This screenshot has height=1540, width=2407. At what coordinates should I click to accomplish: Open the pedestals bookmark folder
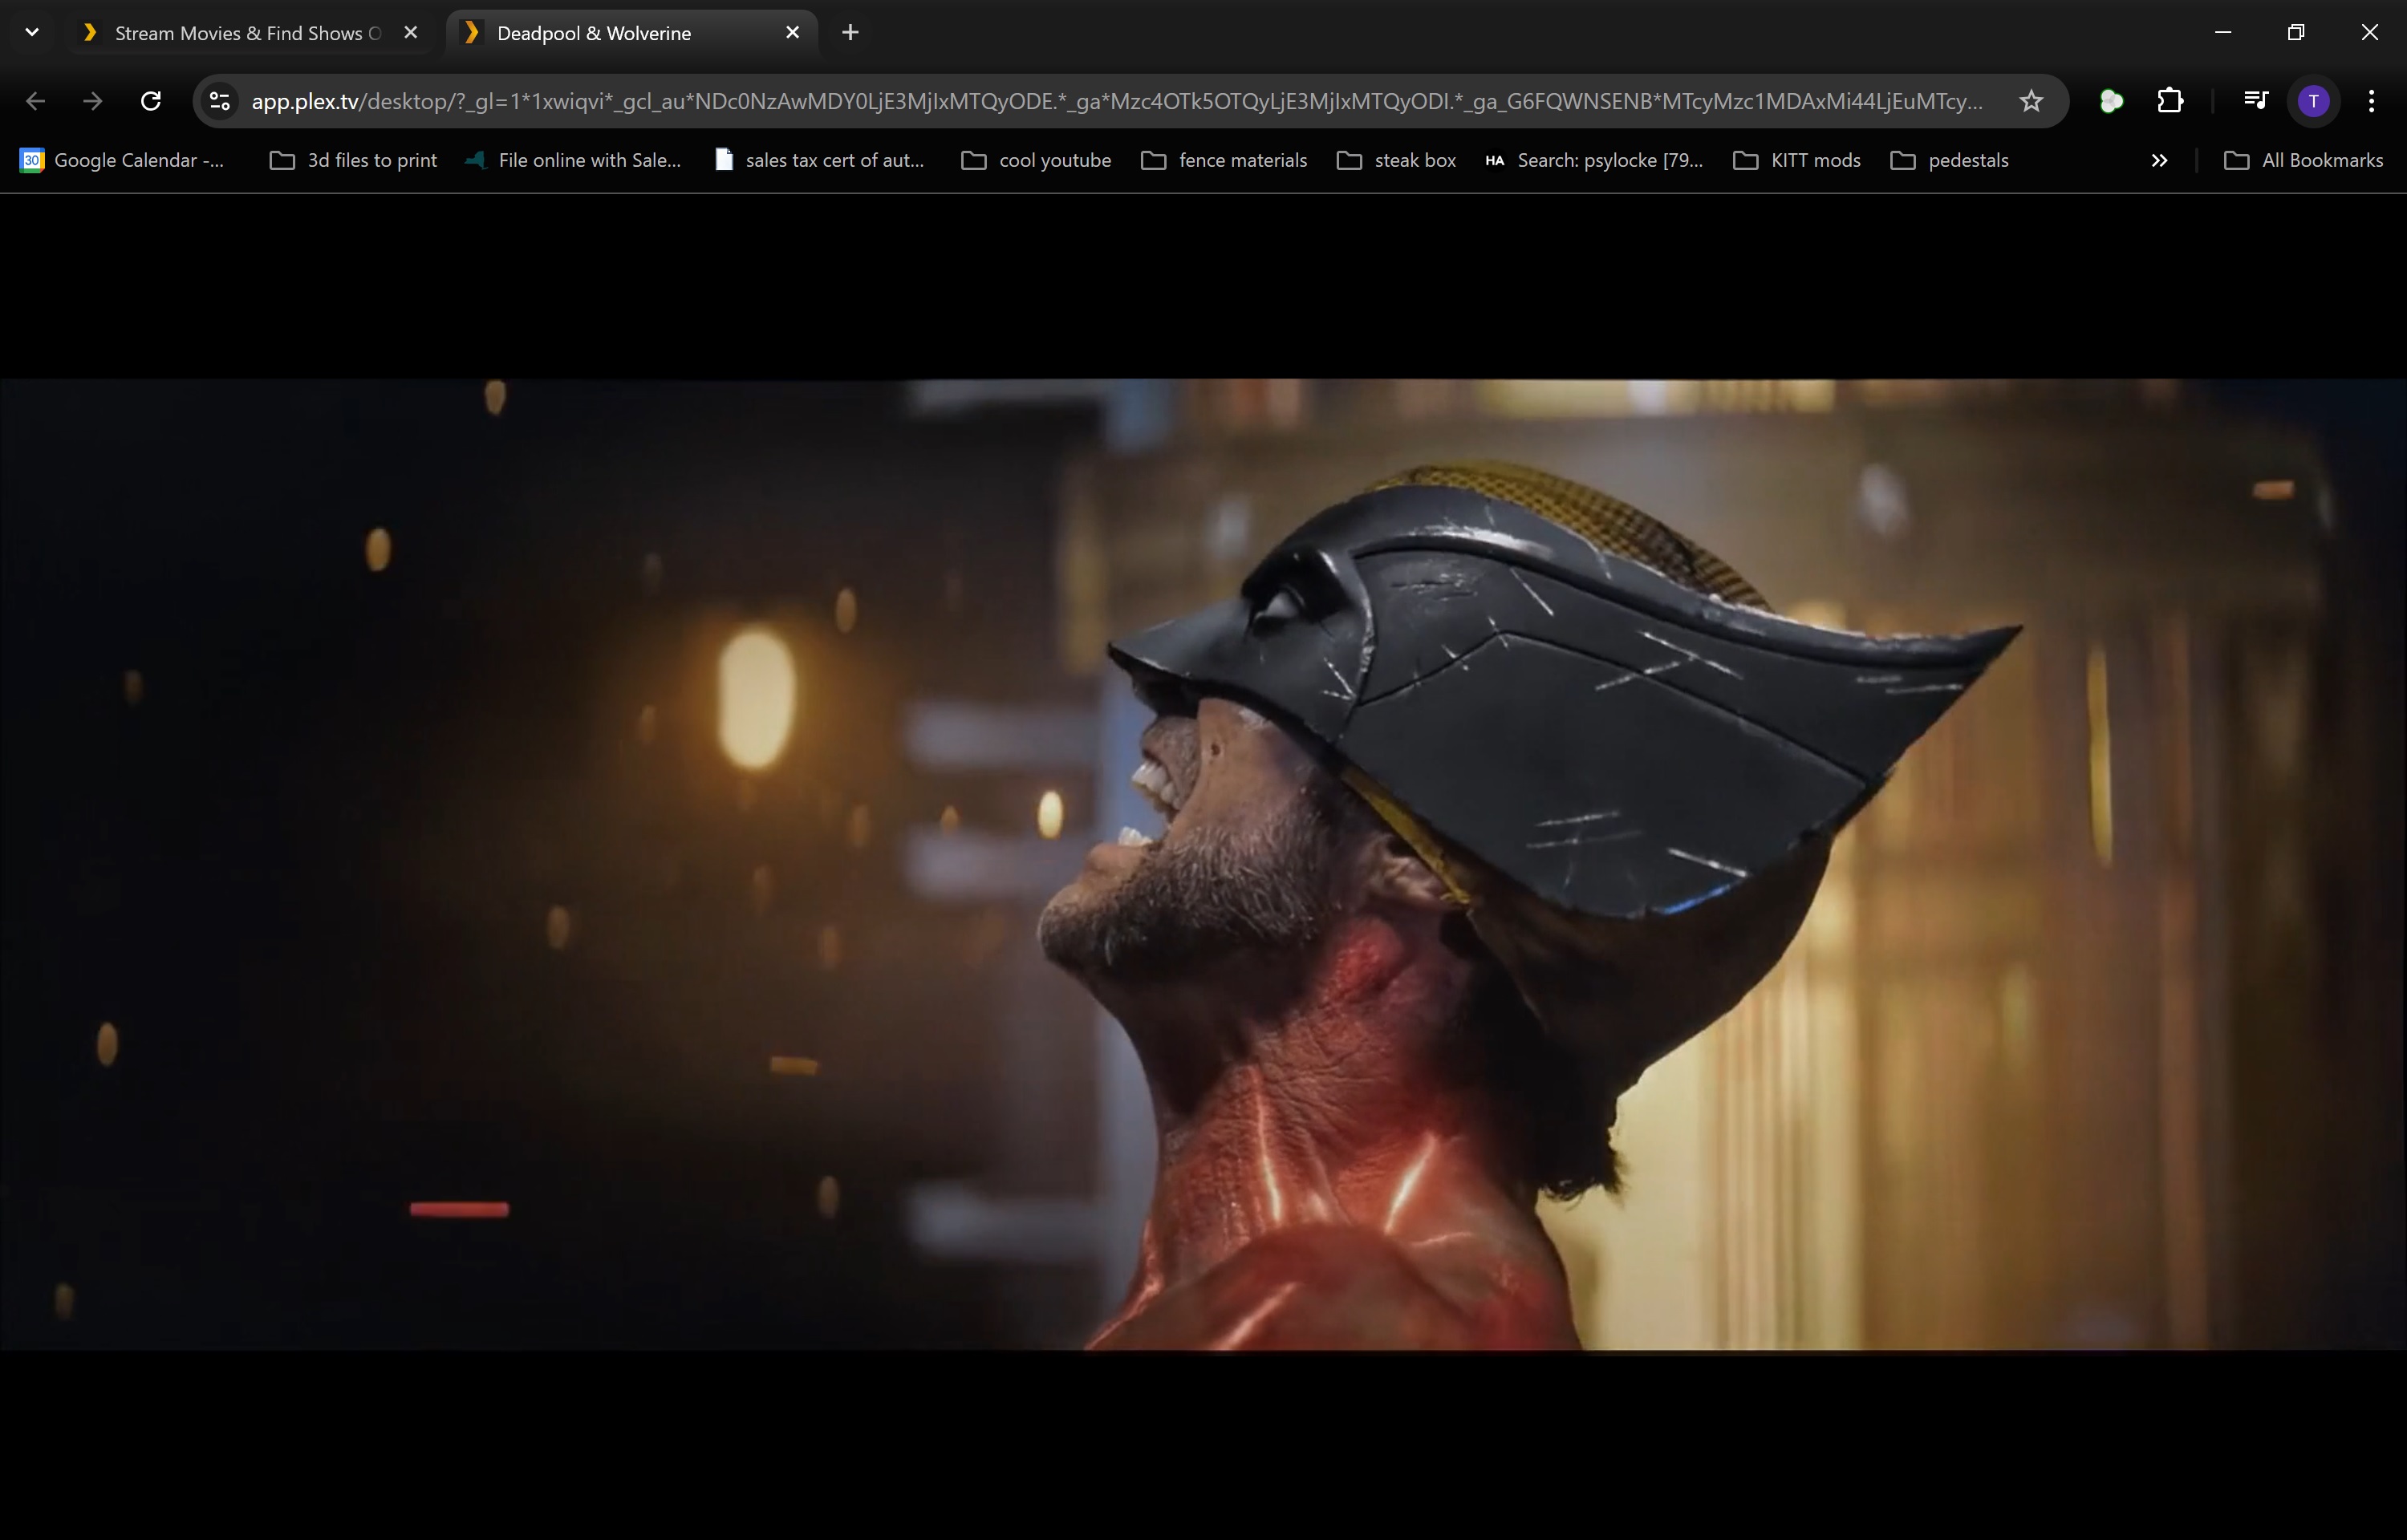[x=1949, y=160]
